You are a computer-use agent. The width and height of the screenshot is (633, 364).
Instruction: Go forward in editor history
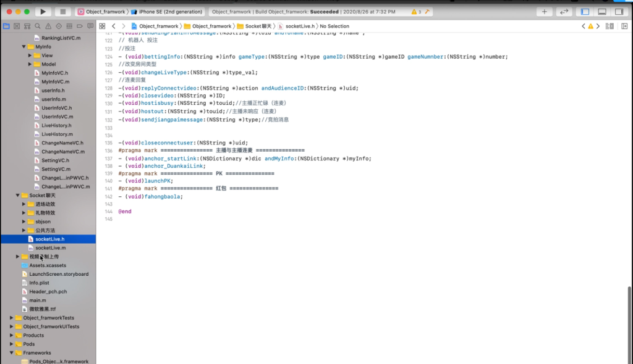124,26
